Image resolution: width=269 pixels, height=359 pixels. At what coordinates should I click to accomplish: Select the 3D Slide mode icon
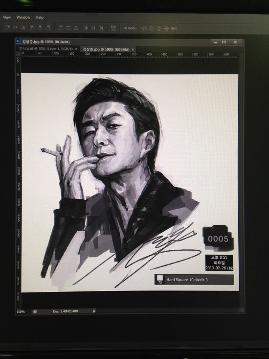click(166, 28)
